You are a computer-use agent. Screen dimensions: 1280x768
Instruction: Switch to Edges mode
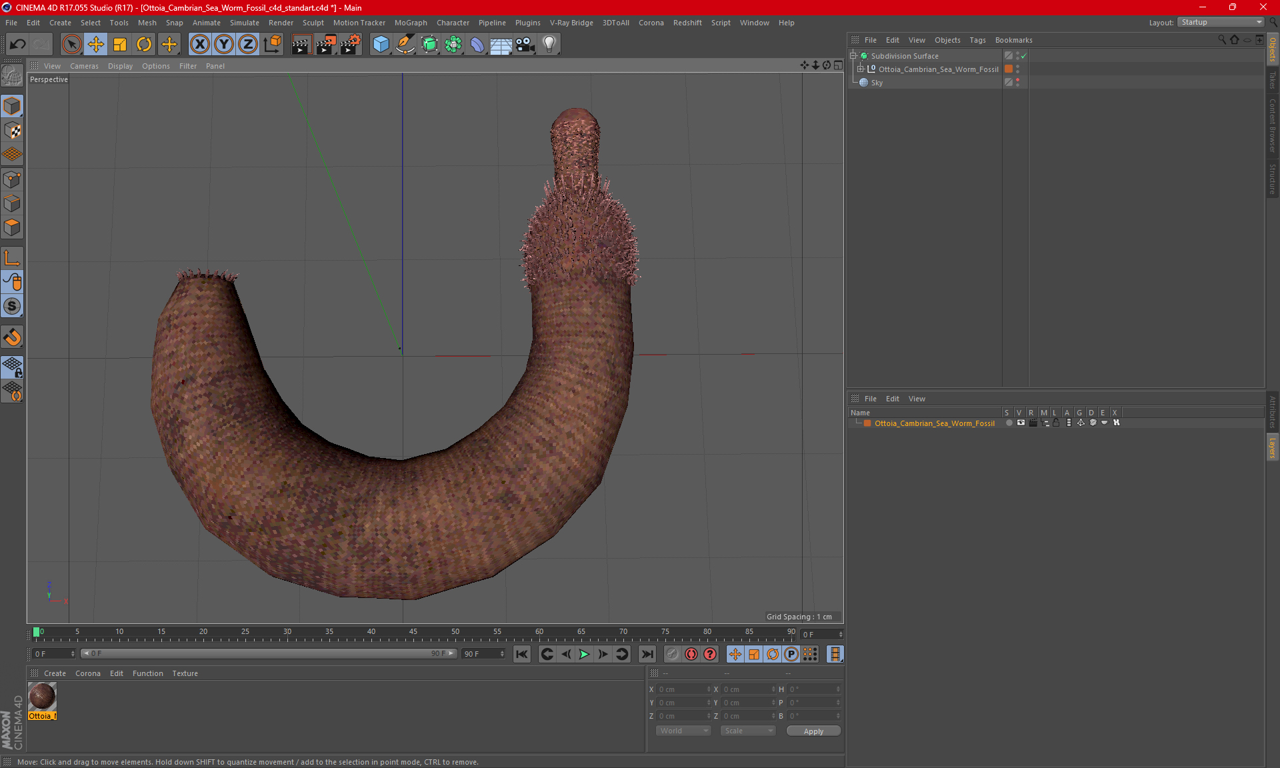(12, 203)
